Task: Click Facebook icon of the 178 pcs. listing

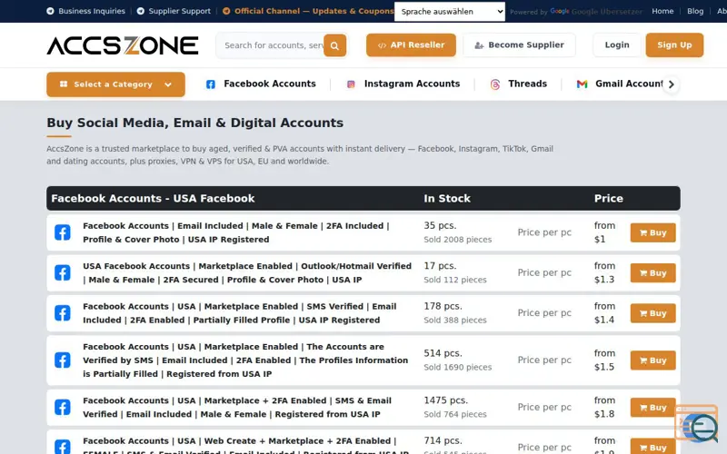Action: pyautogui.click(x=63, y=313)
